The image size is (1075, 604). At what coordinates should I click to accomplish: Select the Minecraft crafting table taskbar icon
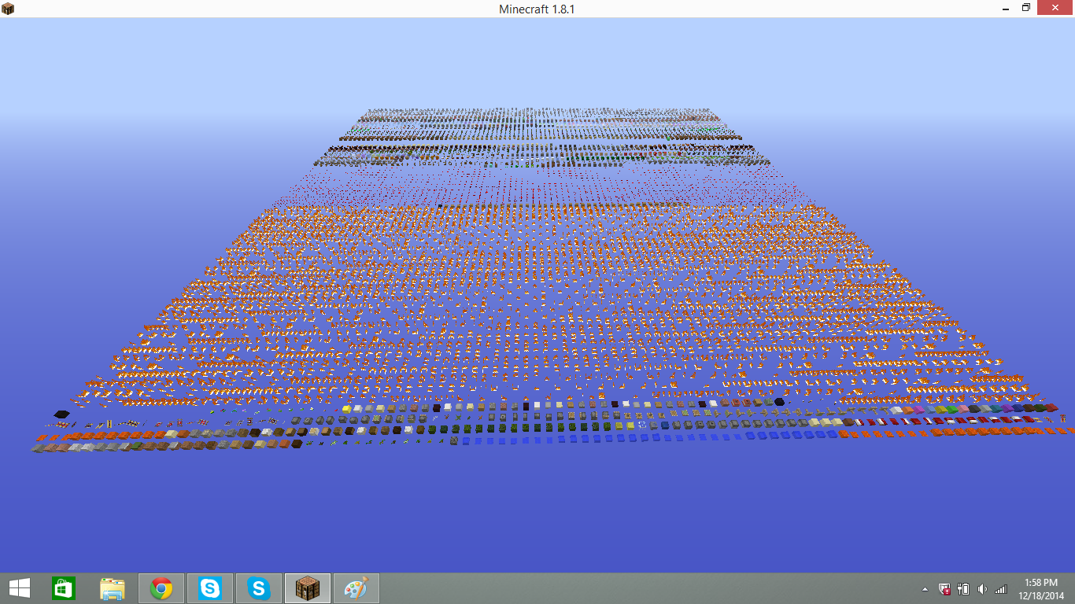pos(307,587)
